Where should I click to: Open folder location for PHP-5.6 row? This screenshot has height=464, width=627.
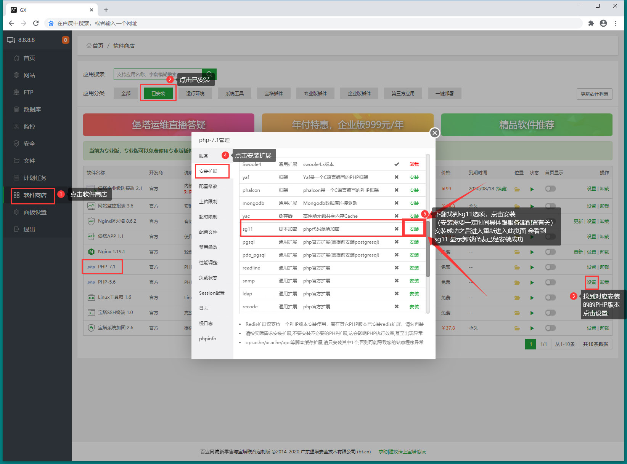click(517, 282)
